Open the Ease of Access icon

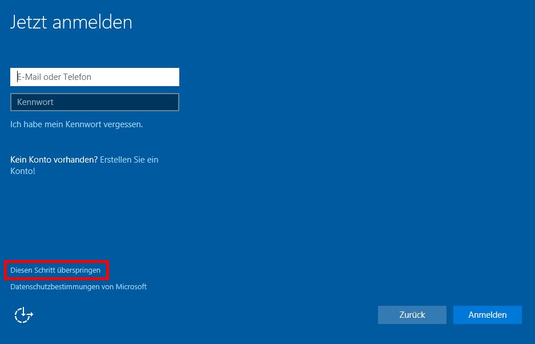[x=23, y=315]
